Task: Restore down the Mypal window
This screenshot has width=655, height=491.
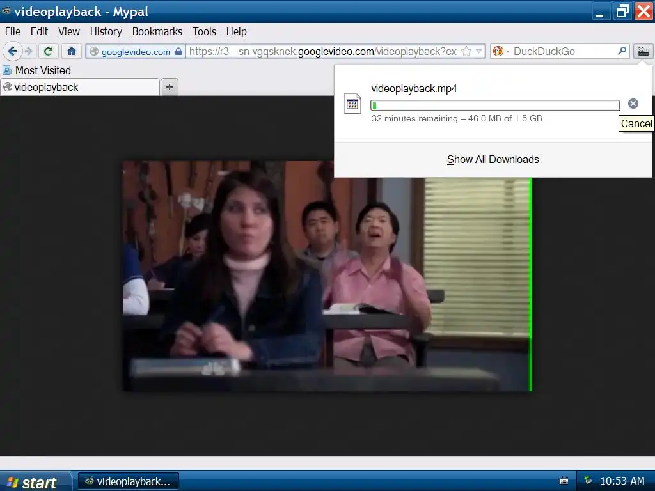Action: coord(622,12)
